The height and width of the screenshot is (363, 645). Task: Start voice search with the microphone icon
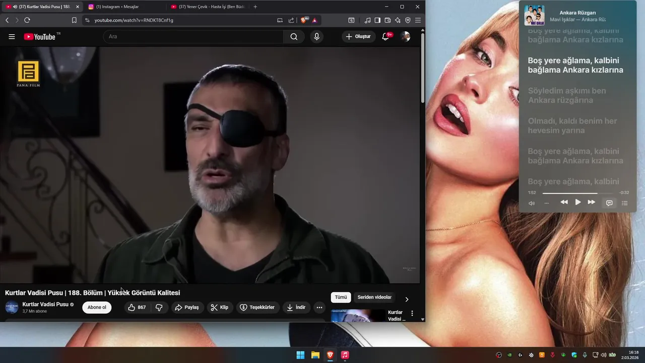pos(316,36)
